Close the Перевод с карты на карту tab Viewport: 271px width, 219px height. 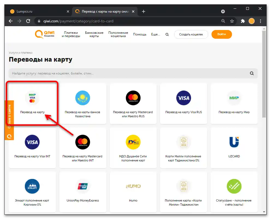coord(133,11)
